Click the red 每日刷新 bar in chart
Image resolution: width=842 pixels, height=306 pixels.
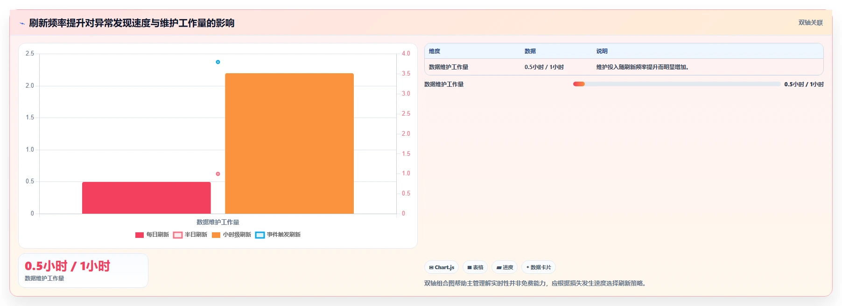coord(147,198)
